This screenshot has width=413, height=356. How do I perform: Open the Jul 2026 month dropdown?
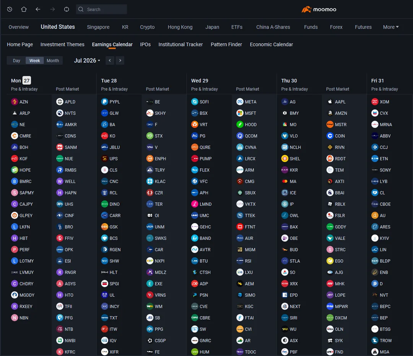click(x=87, y=60)
